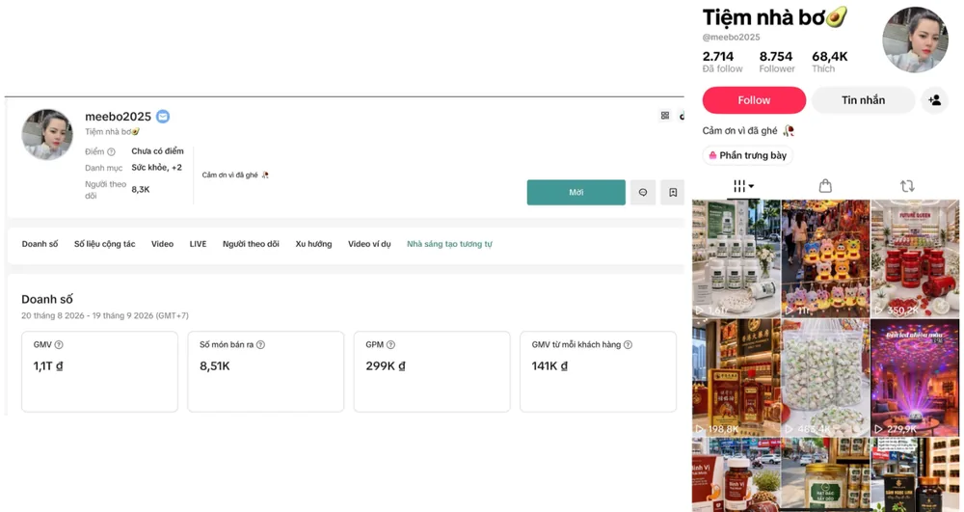Screen dimensions: 964x512
Task: Open the video thumbnail with 198,8K views
Action: [x=736, y=377]
